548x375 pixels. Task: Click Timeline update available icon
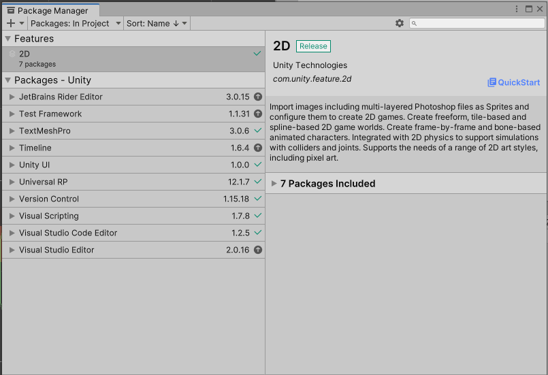(x=258, y=148)
